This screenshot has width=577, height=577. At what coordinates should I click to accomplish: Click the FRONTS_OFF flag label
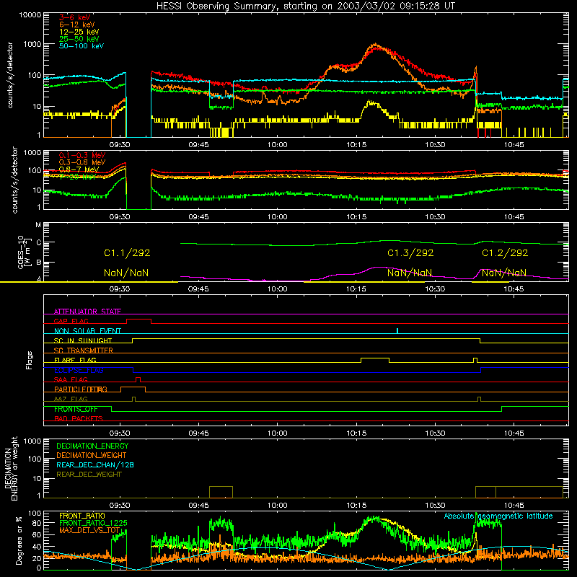coord(76,409)
